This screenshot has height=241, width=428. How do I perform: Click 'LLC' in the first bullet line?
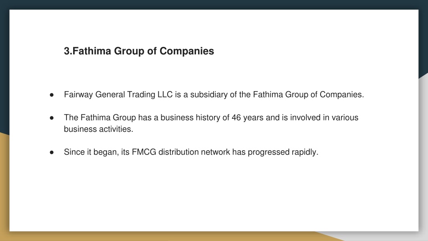(165, 95)
